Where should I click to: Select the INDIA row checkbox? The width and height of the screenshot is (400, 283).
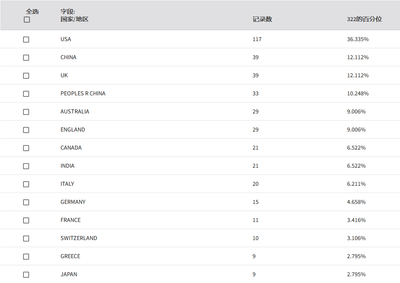26,166
